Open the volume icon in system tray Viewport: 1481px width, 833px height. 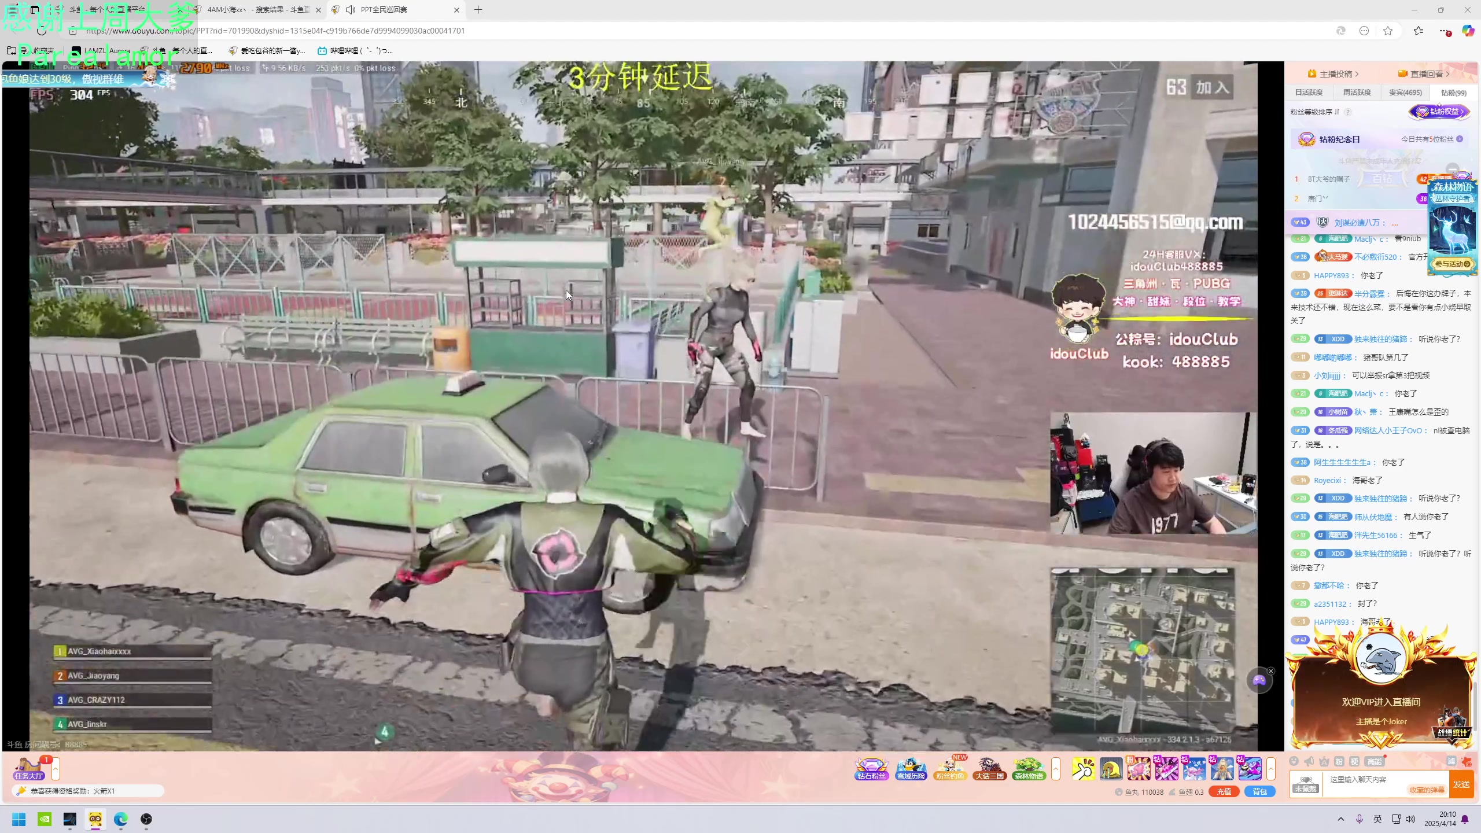click(x=1410, y=819)
